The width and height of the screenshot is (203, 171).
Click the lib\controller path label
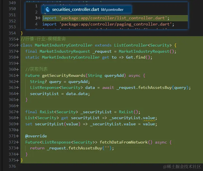tap(112, 10)
